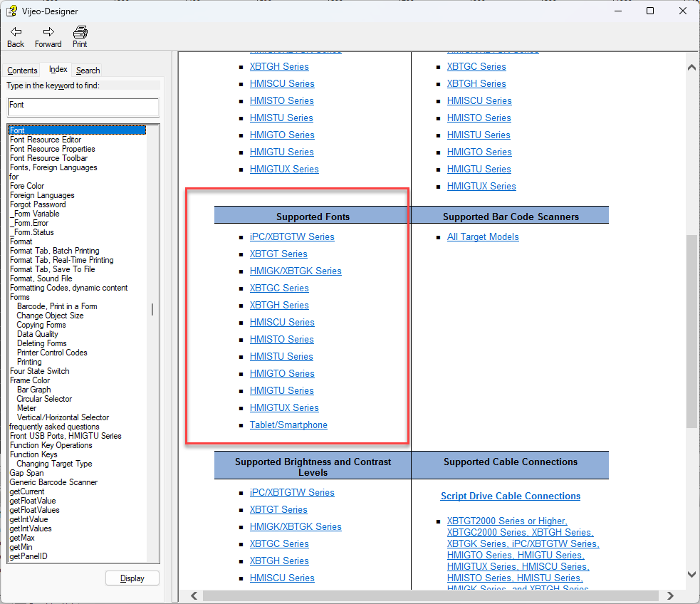The image size is (700, 604).
Task: Select getPanelID index entry
Action: pos(28,556)
